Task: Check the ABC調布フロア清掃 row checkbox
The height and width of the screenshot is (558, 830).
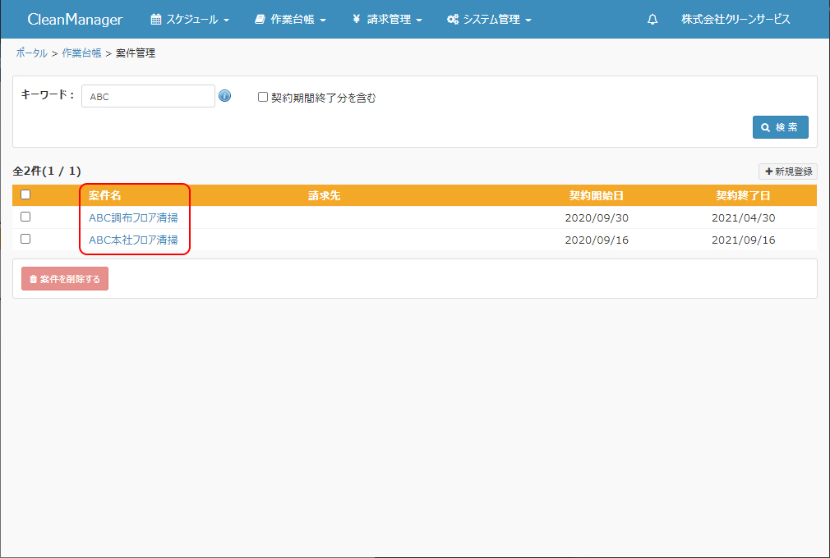Action: point(25,217)
